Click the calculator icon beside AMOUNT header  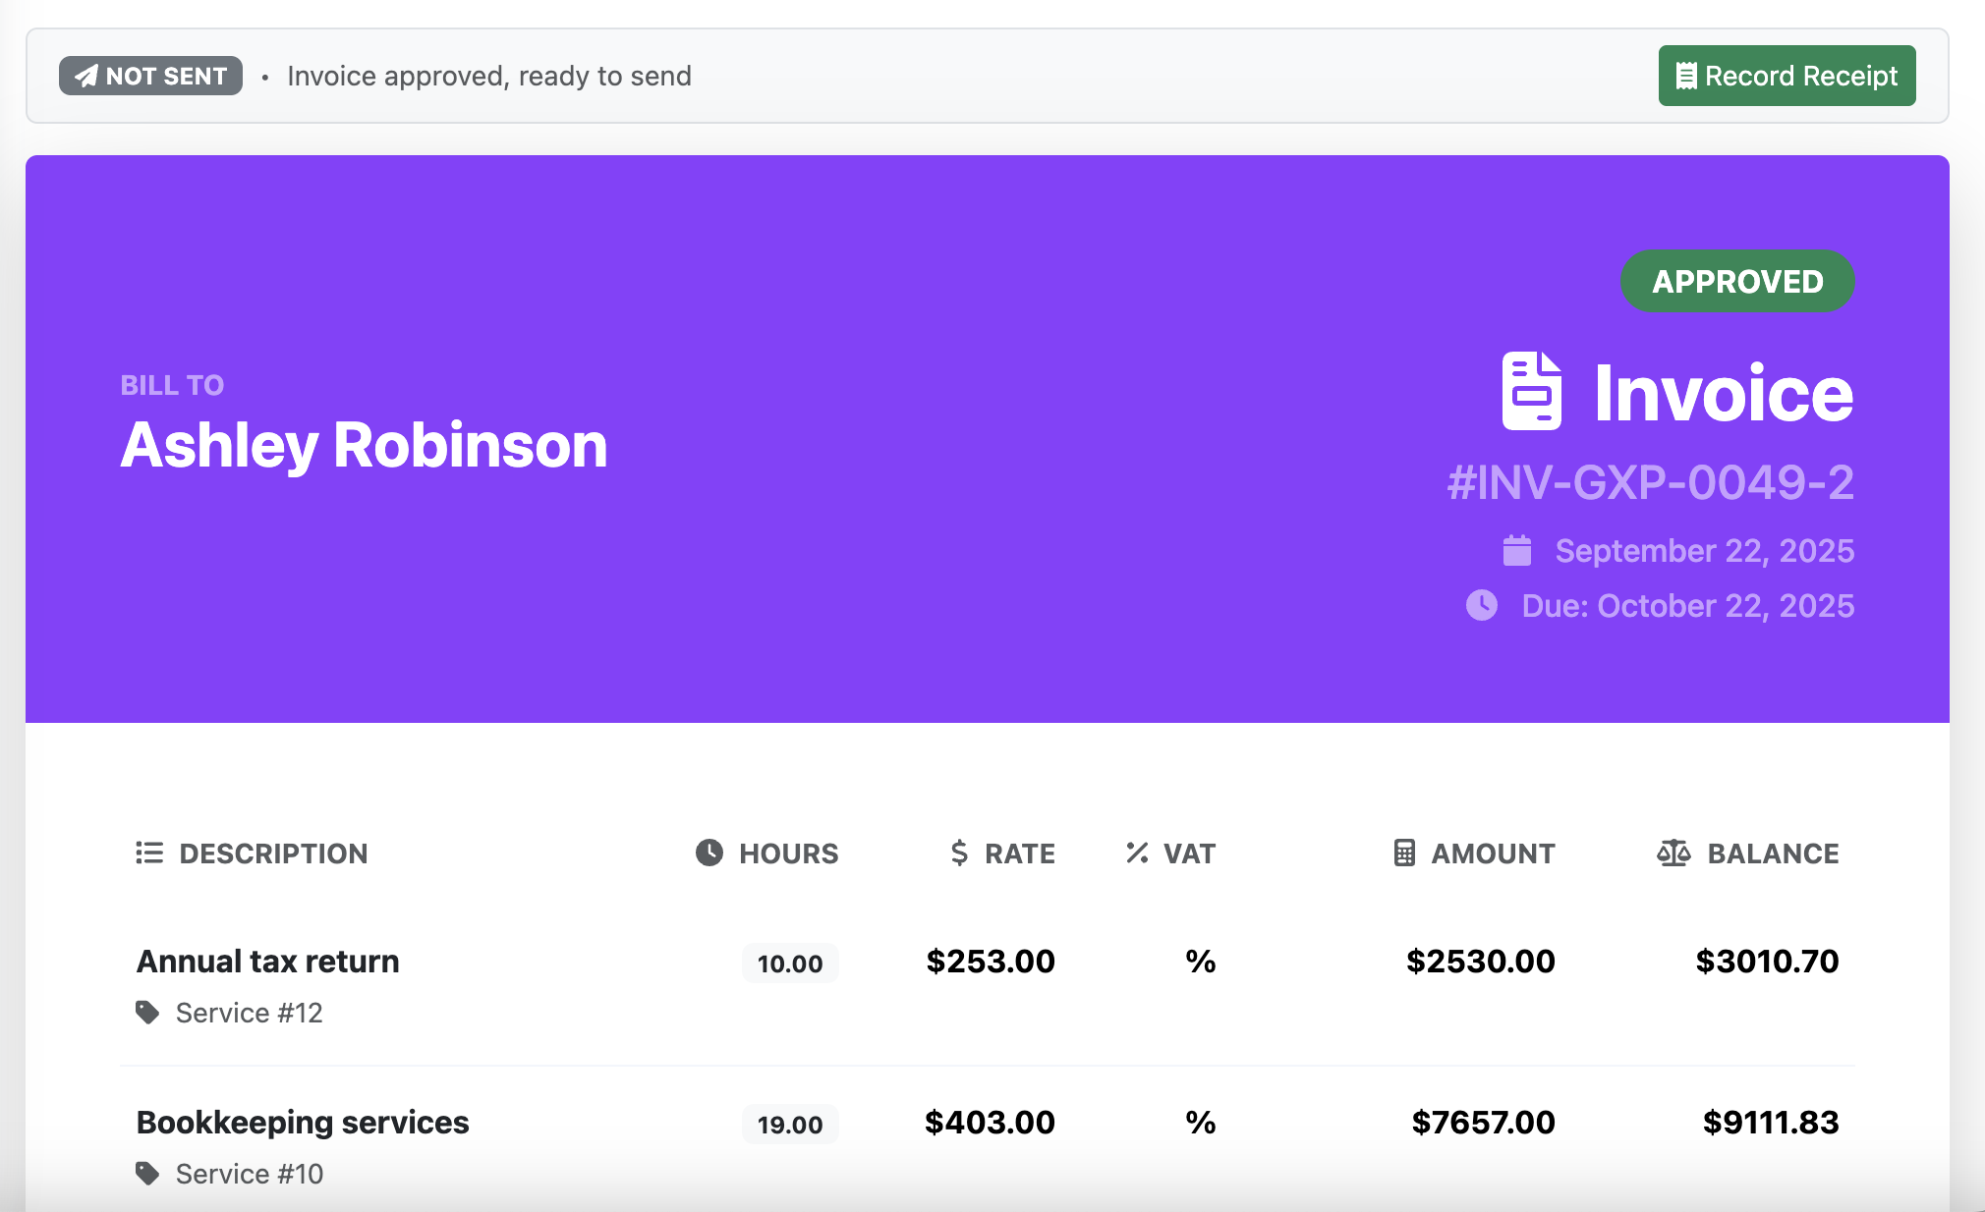click(1405, 853)
